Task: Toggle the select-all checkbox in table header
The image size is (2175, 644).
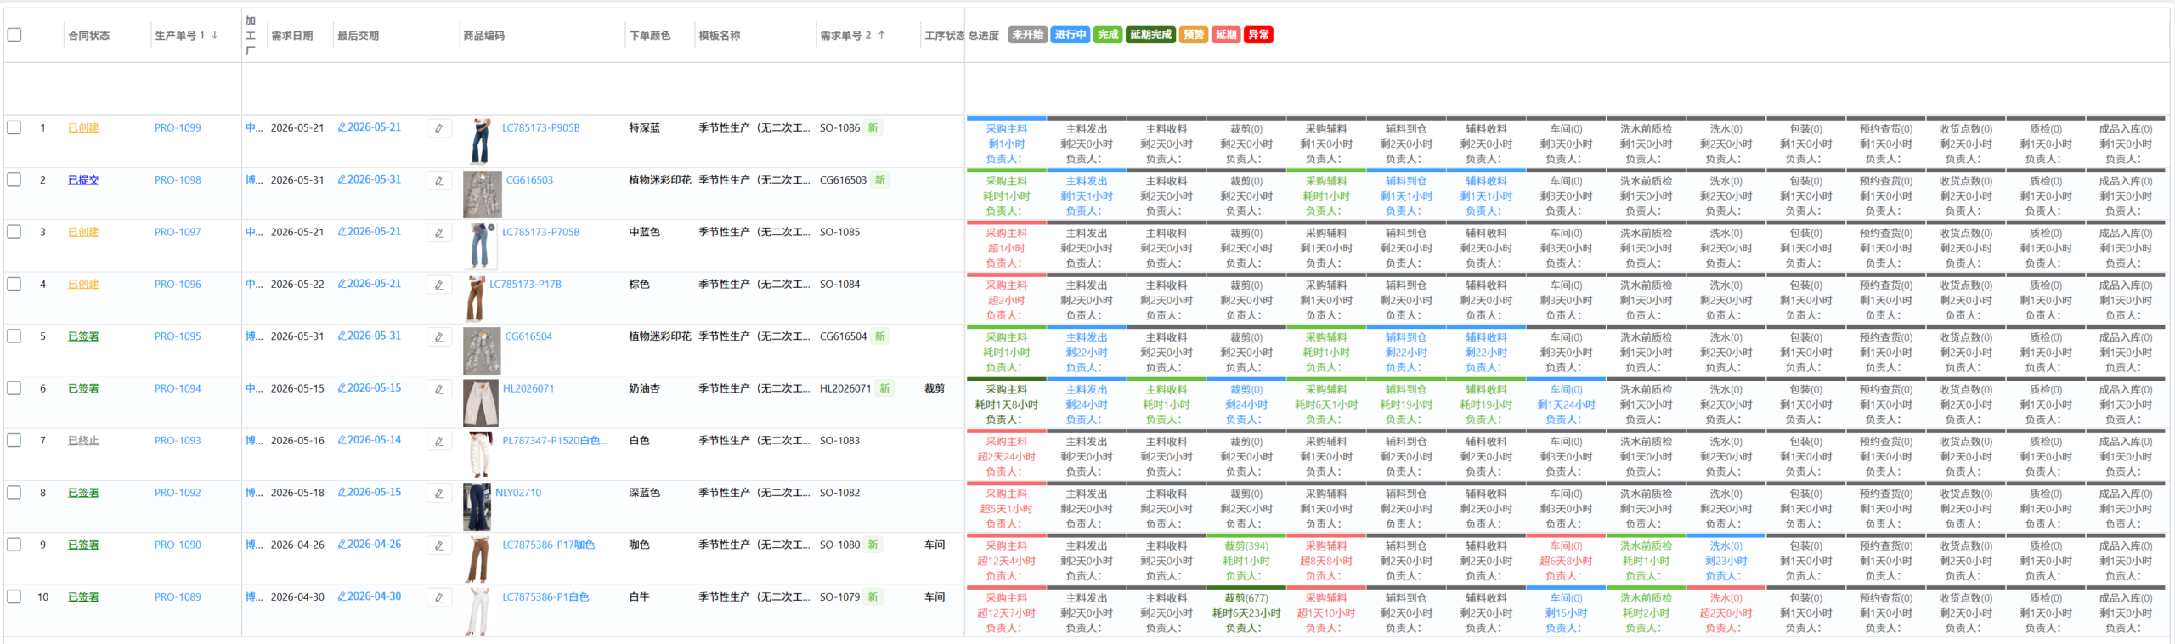Action: coord(14,35)
